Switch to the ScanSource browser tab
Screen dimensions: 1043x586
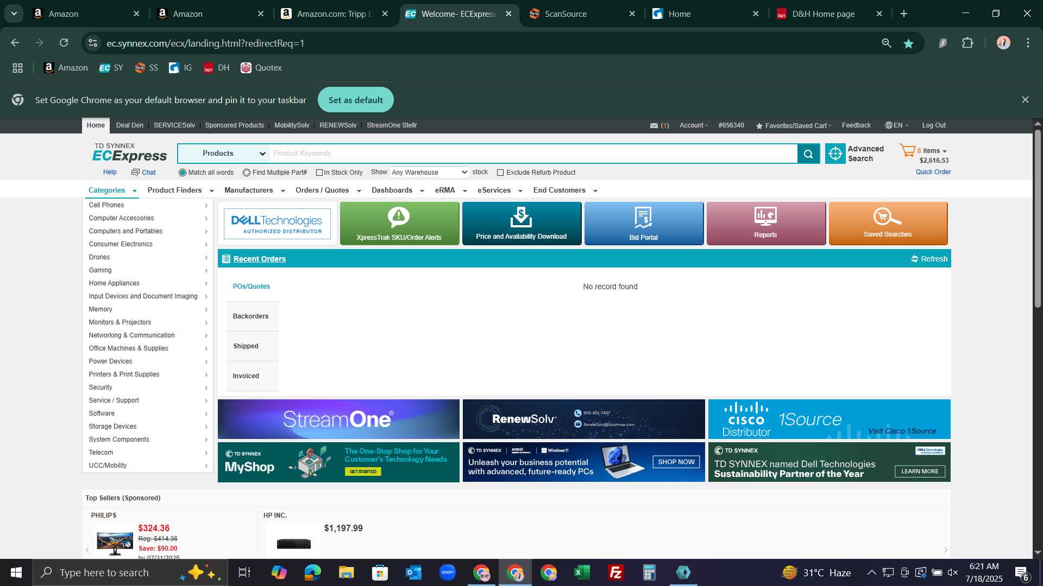point(582,14)
